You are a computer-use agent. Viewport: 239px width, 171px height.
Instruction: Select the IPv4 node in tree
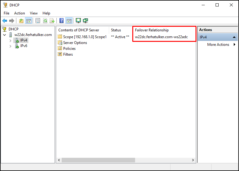click(24, 40)
